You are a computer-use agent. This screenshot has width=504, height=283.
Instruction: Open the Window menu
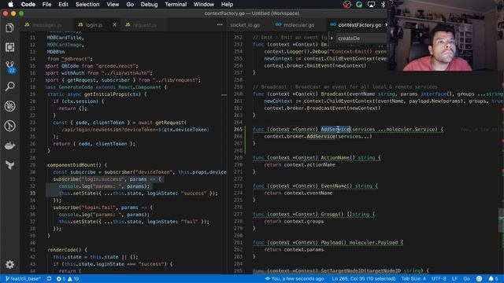coord(203,5)
